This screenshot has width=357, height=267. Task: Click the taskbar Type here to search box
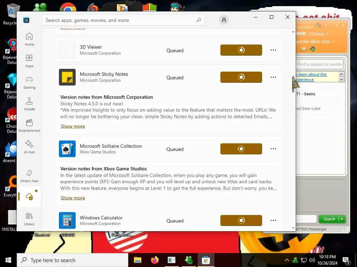tap(73, 260)
